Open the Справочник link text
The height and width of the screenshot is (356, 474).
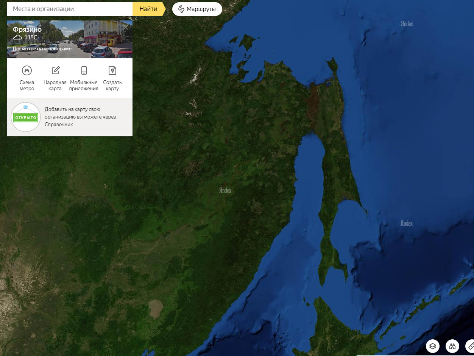[x=59, y=124]
